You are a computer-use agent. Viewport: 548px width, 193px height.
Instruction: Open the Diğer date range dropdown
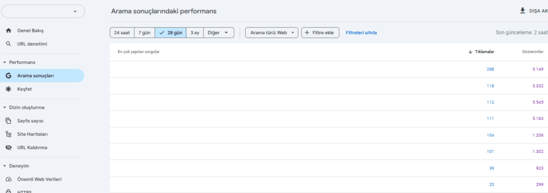219,33
